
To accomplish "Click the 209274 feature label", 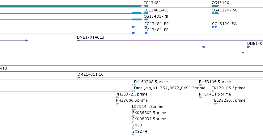I will coord(140,131).
